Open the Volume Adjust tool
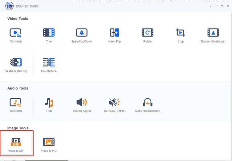Image resolution: width=232 pixels, height=161 pixels. coord(82,103)
